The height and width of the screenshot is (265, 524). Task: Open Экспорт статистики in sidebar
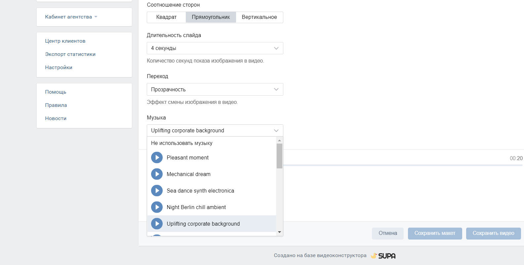point(70,54)
